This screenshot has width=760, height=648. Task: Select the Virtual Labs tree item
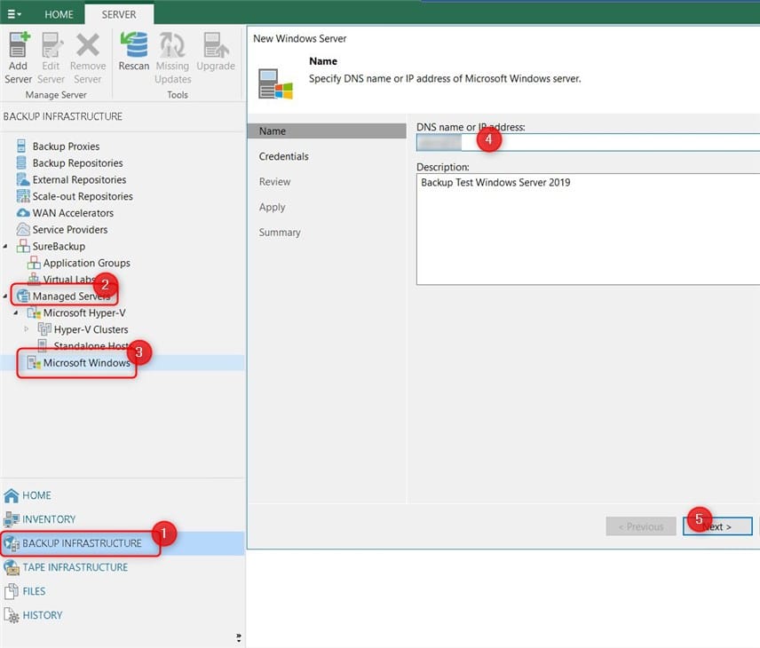click(68, 280)
